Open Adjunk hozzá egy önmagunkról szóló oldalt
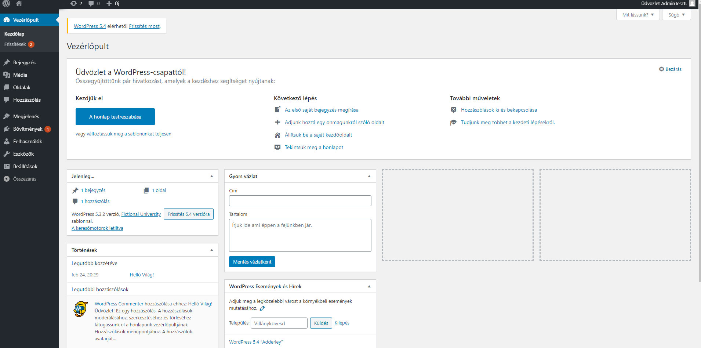This screenshot has width=701, height=348. coord(335,122)
